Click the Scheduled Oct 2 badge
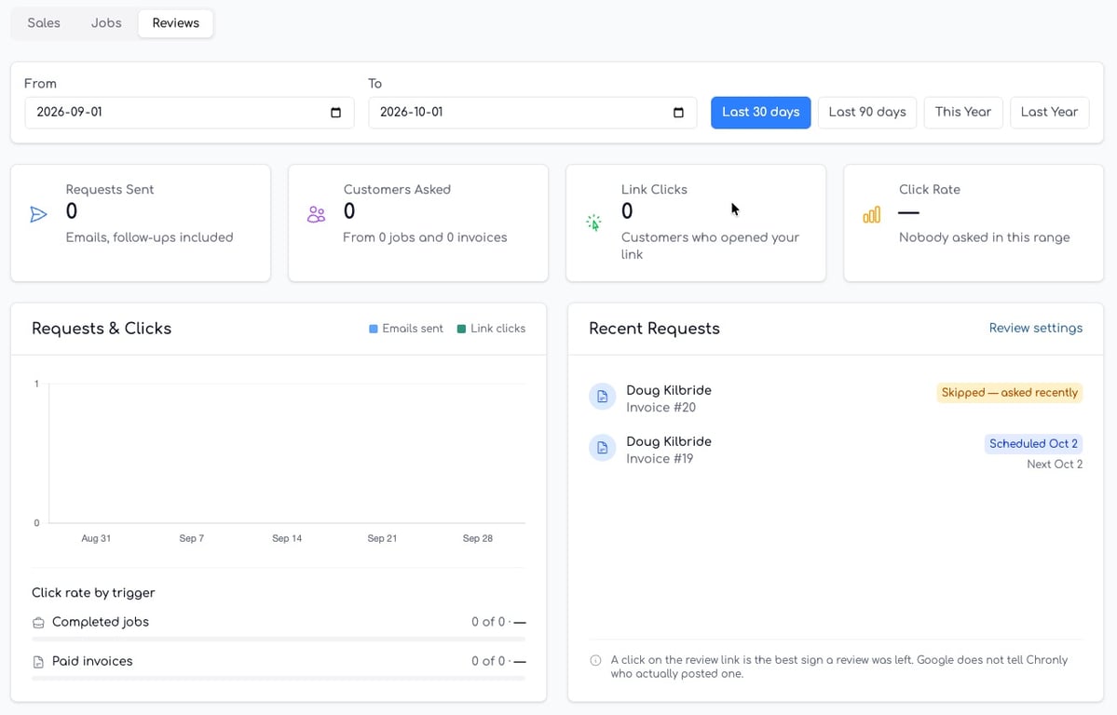 (x=1033, y=444)
